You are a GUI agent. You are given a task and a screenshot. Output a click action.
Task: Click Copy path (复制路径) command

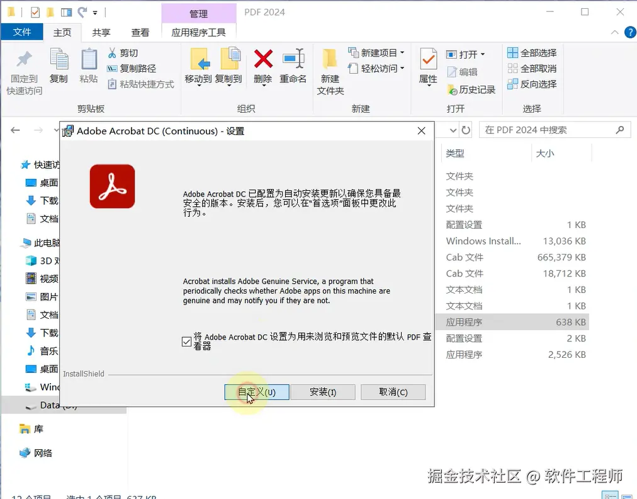tap(132, 68)
